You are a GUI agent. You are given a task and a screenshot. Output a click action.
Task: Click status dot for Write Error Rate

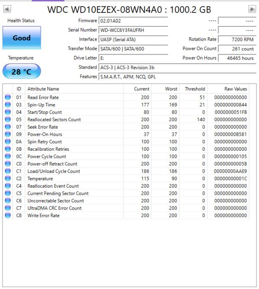8,215
